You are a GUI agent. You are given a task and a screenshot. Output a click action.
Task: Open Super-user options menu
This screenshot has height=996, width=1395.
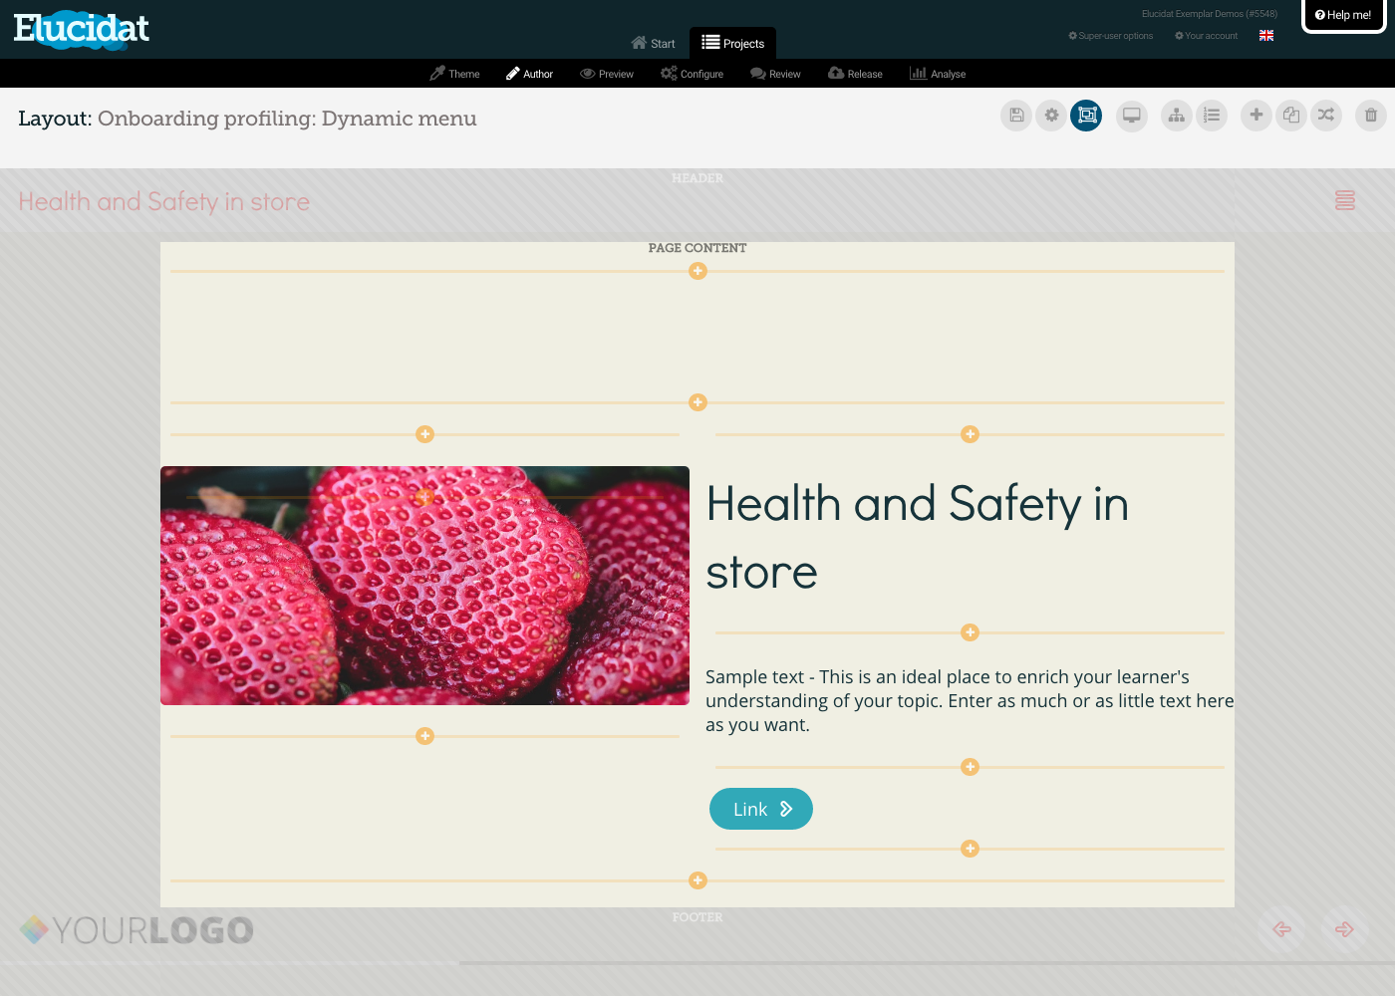[1111, 36]
